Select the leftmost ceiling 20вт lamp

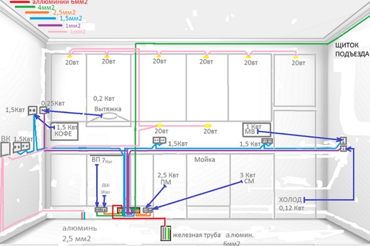(70, 56)
